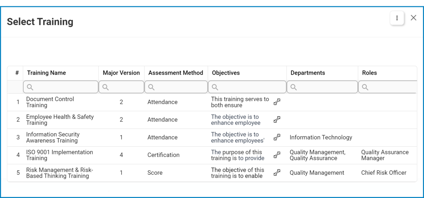Select the ISO 9001 Implementation Training row
Viewport: 424px width, 198px height.
tap(59, 155)
